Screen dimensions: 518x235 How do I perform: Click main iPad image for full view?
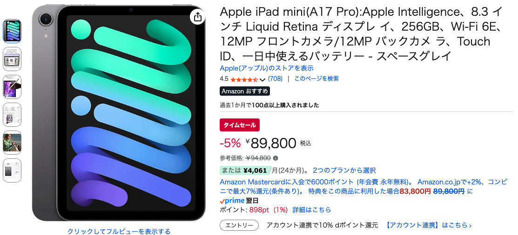coord(119,114)
